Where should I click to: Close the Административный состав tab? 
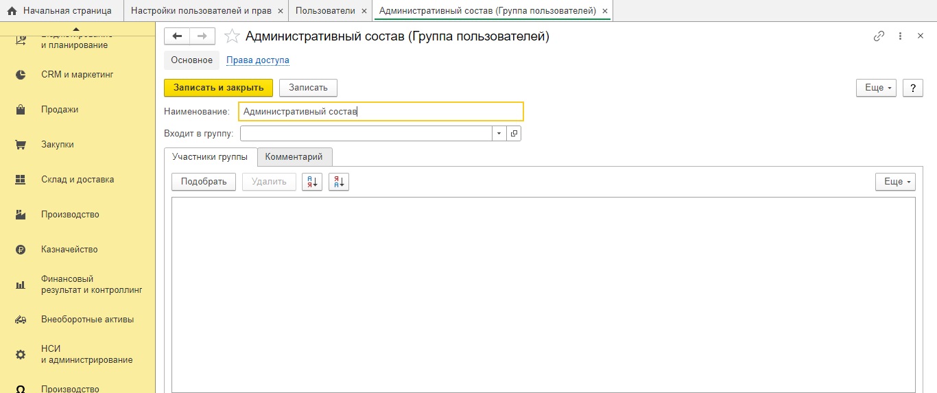pyautogui.click(x=604, y=11)
